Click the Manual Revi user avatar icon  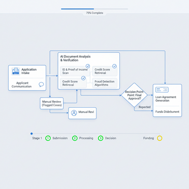click(x=74, y=113)
